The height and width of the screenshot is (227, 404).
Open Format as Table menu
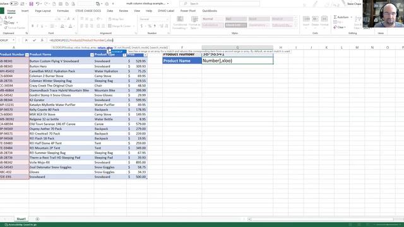coord(194,23)
